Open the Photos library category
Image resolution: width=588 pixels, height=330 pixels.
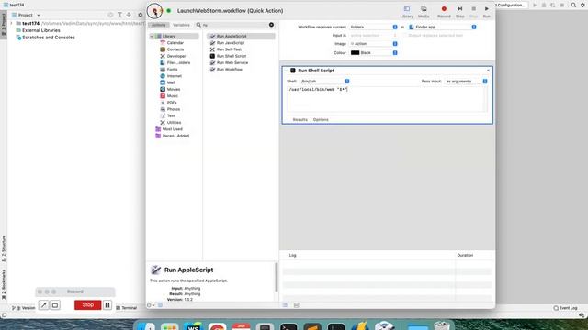174,109
